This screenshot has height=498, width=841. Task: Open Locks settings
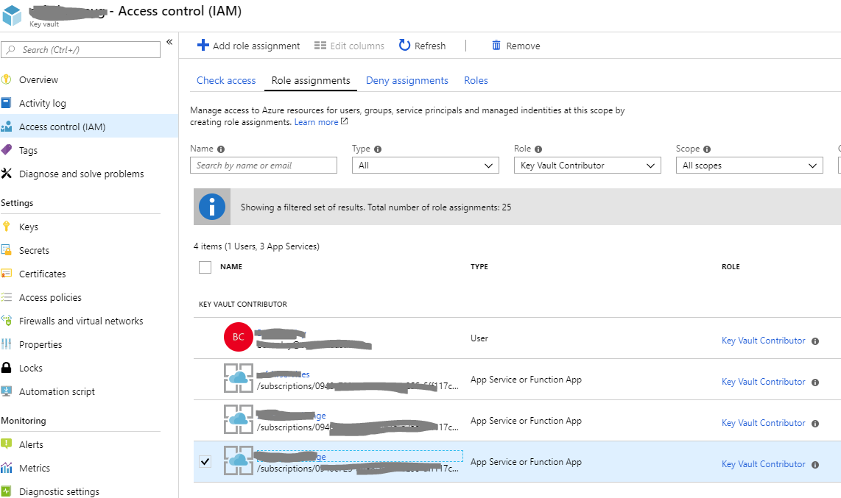[31, 368]
